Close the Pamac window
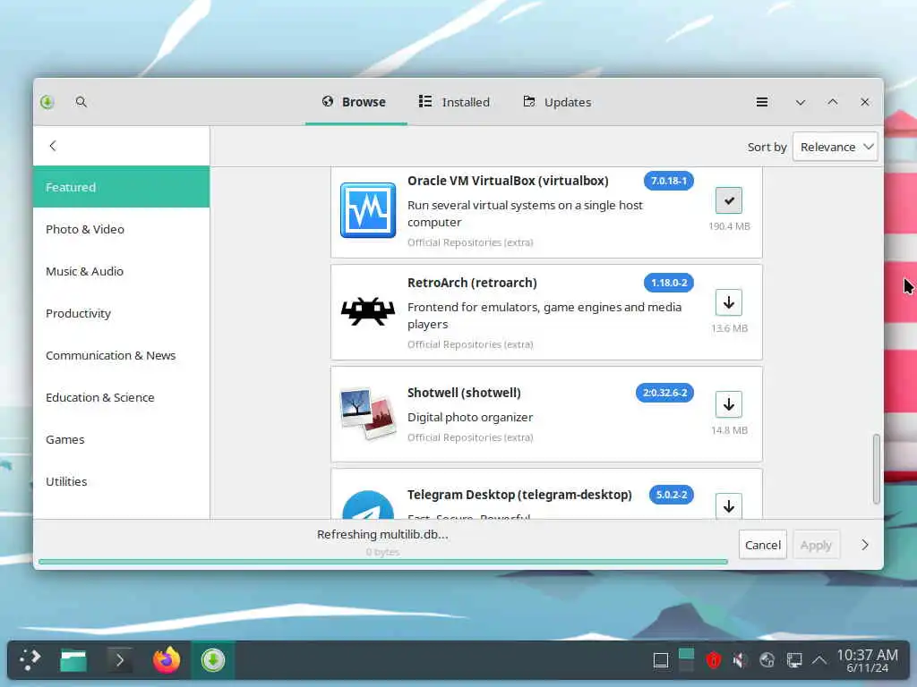 (865, 102)
